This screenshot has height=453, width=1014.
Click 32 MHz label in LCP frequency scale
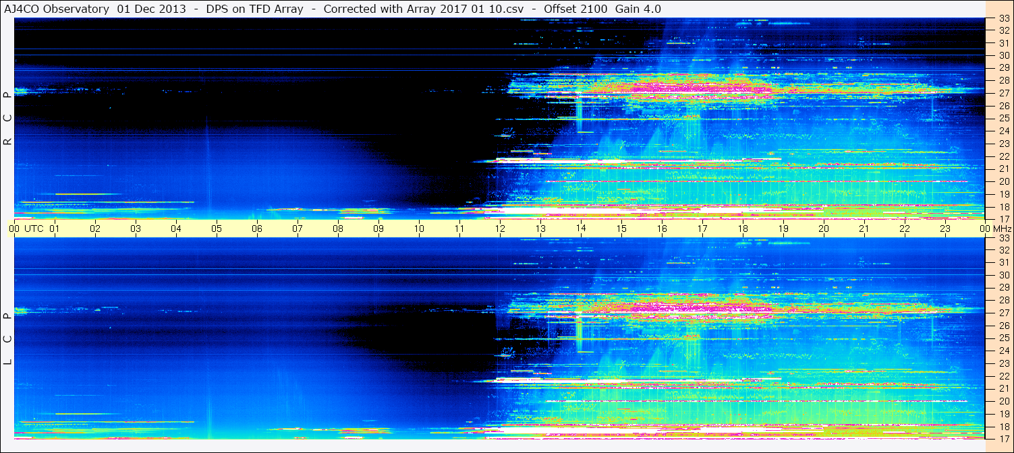(x=1003, y=250)
